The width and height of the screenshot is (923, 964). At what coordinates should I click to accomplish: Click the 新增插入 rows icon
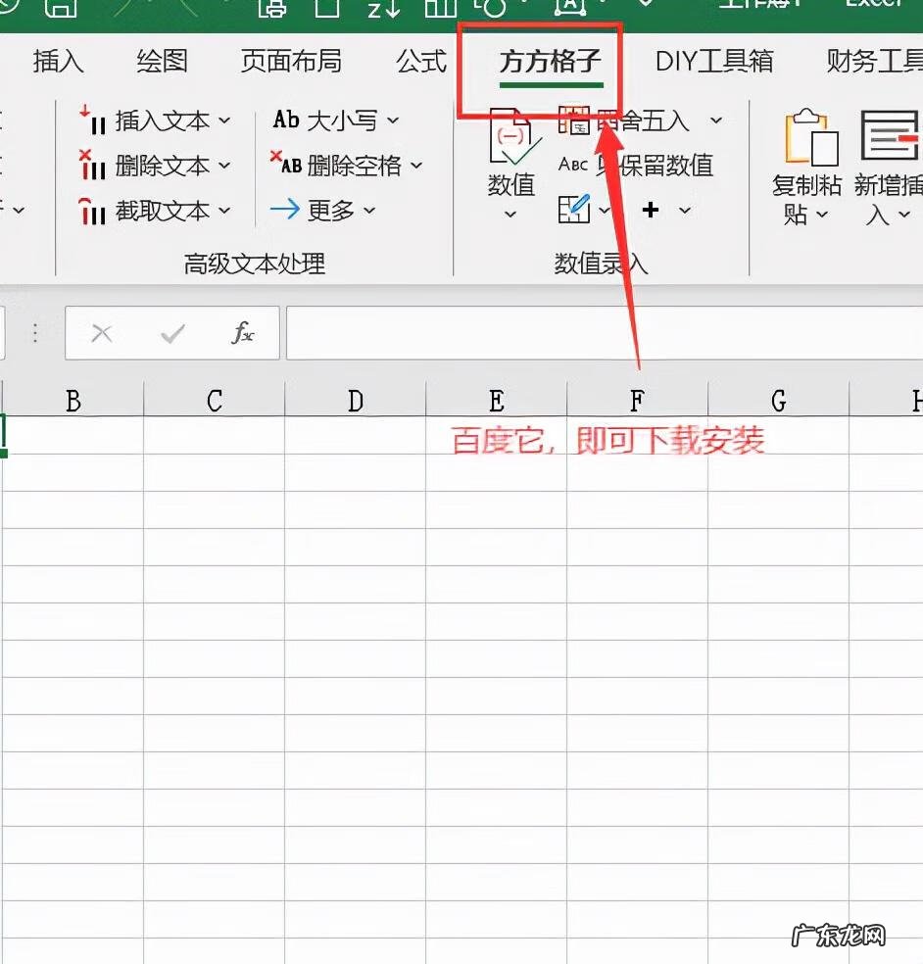(889, 134)
